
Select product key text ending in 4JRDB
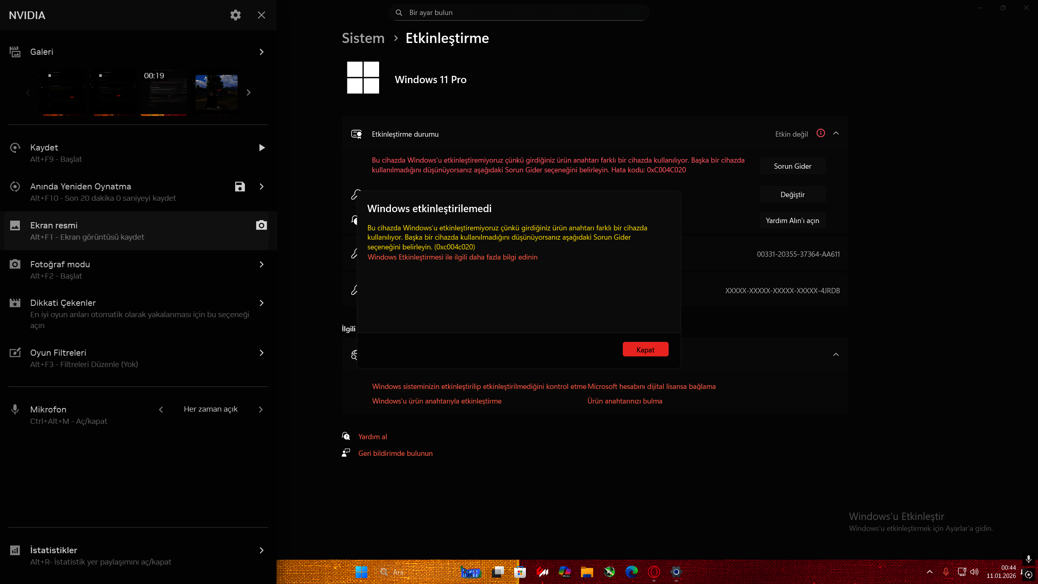(783, 291)
